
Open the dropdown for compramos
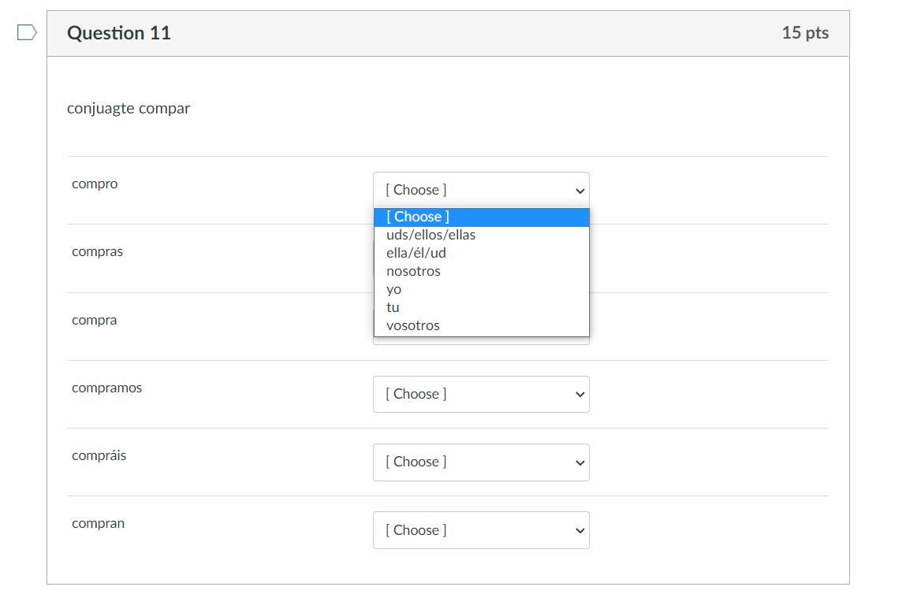481,394
